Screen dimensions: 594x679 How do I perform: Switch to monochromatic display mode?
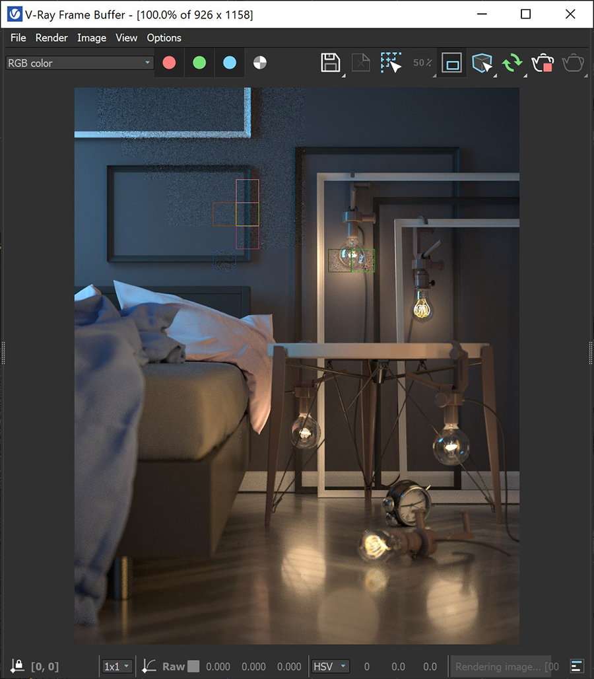click(259, 62)
